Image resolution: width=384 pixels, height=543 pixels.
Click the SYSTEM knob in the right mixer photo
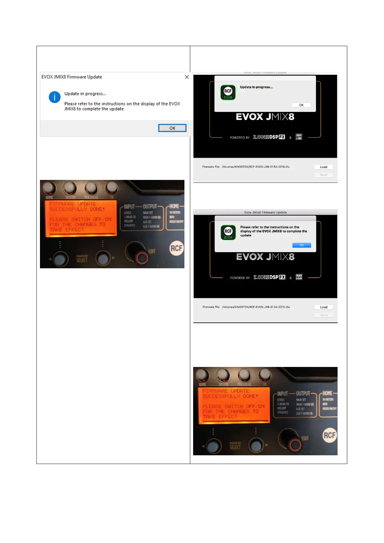[x=223, y=375]
